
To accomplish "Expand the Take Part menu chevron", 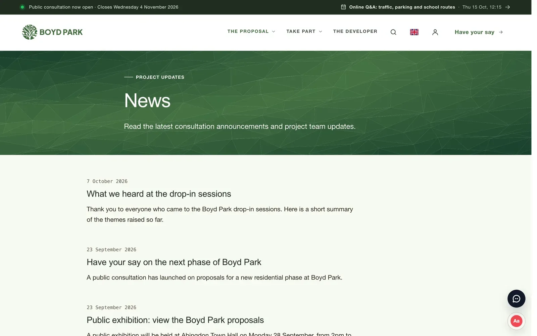I will click(x=321, y=32).
